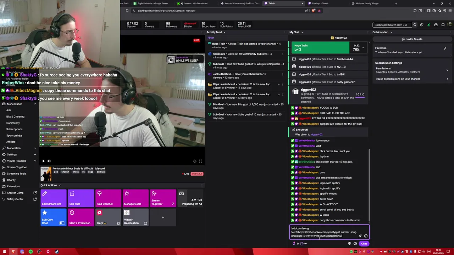
Task: Open the Viewer Geolocation tile
Action: pos(135,217)
